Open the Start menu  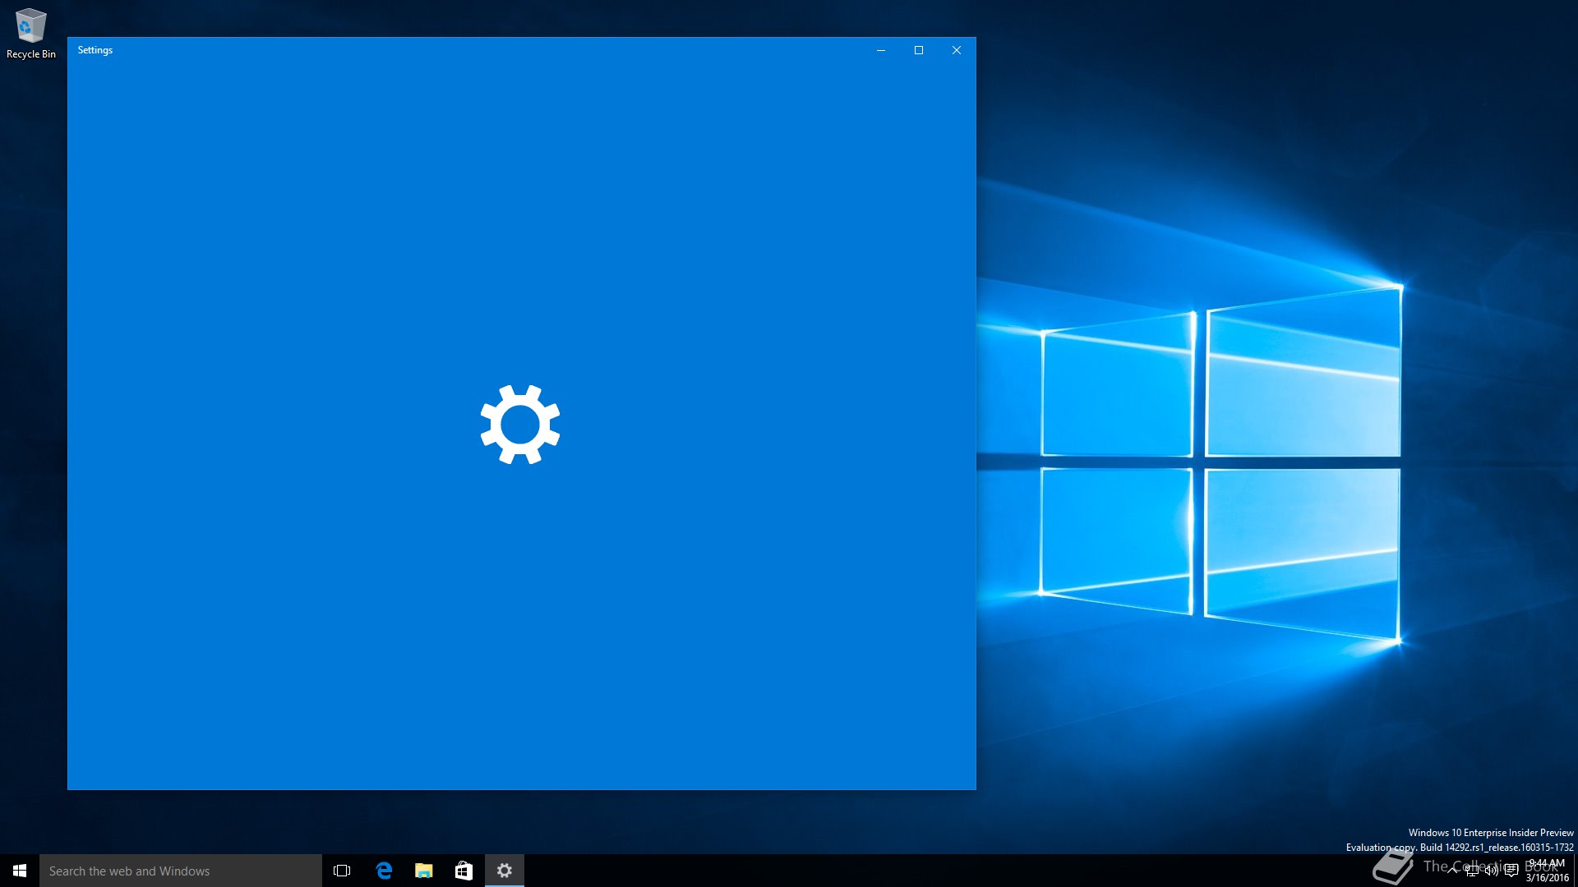[x=20, y=871]
